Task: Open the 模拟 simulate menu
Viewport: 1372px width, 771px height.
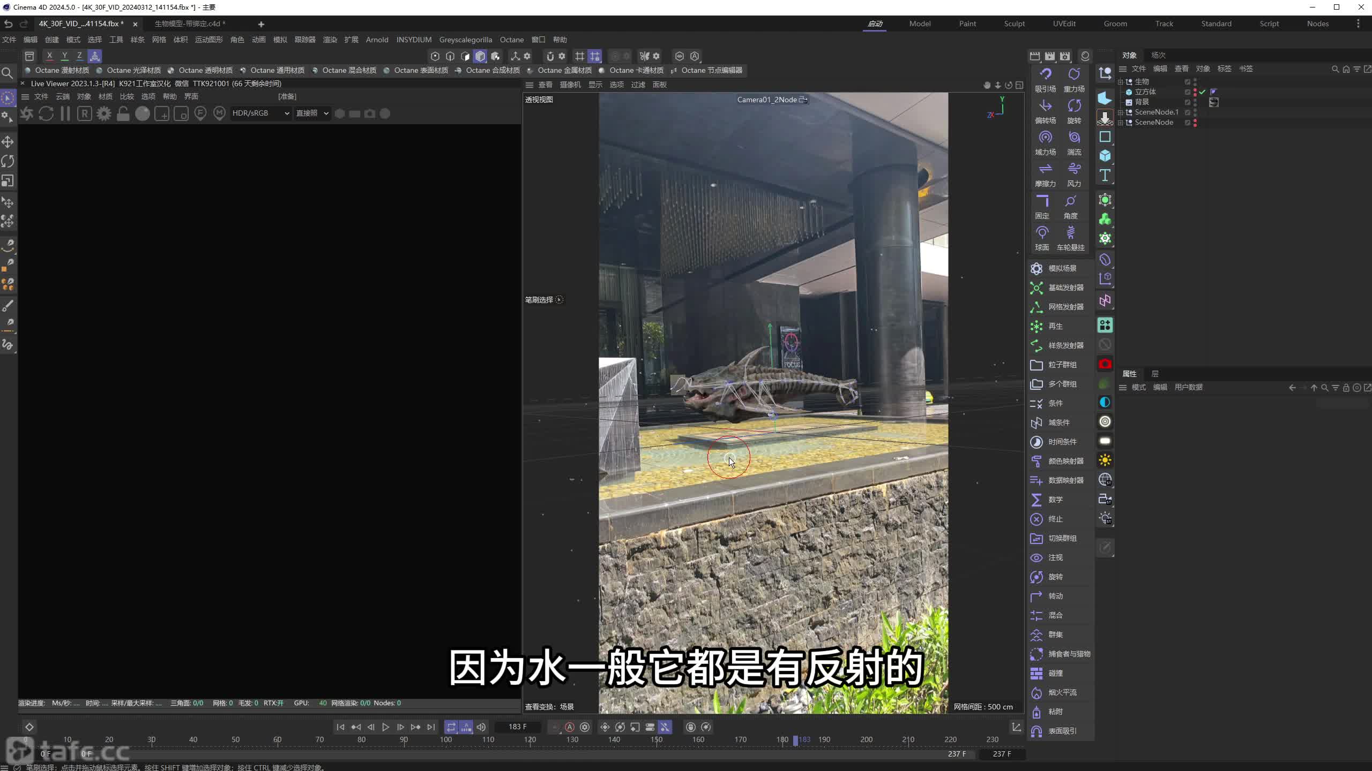Action: click(x=280, y=40)
